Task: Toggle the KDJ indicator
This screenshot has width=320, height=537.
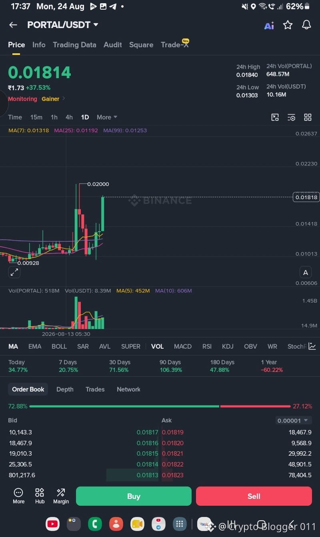Action: [228, 346]
